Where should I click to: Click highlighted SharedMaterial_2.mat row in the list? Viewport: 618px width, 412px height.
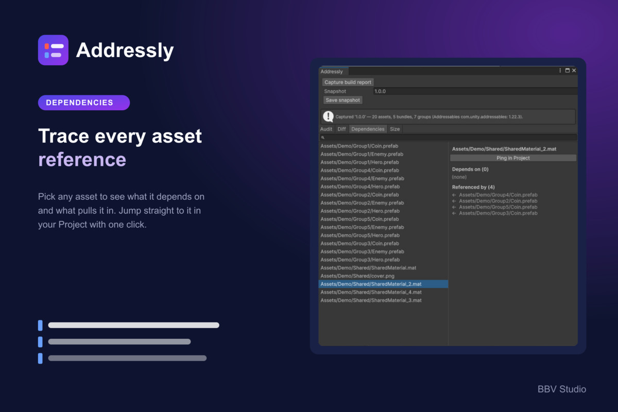coord(383,284)
